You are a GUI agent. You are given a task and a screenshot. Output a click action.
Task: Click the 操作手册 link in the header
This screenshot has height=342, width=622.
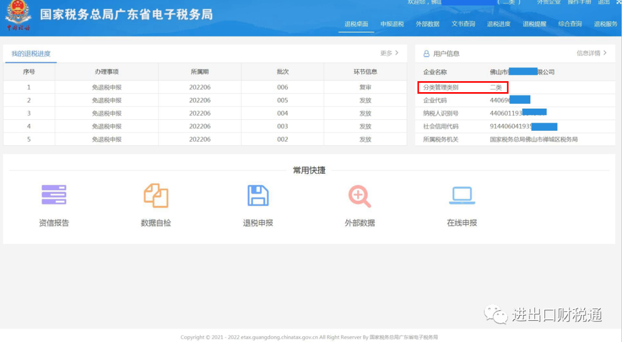[579, 2]
